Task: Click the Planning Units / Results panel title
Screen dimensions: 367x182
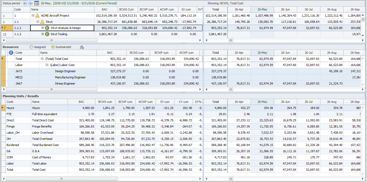Action: tap(21, 96)
